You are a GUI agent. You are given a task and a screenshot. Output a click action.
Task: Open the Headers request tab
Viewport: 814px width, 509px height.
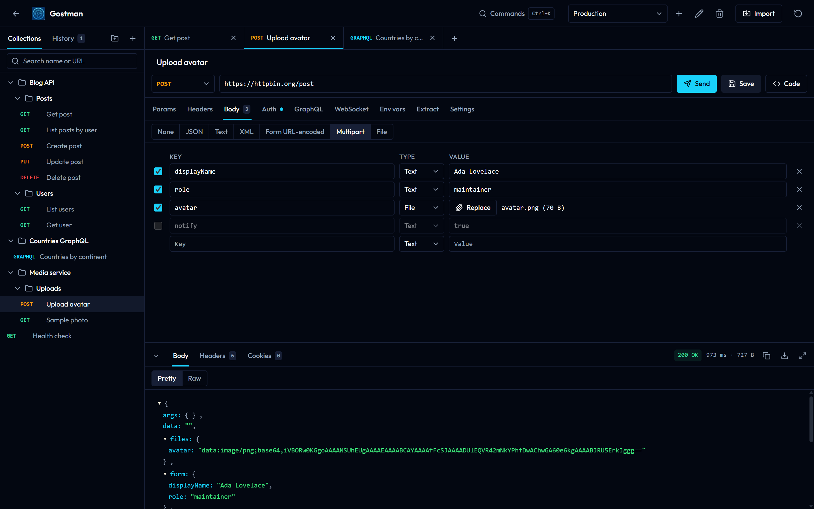point(200,109)
